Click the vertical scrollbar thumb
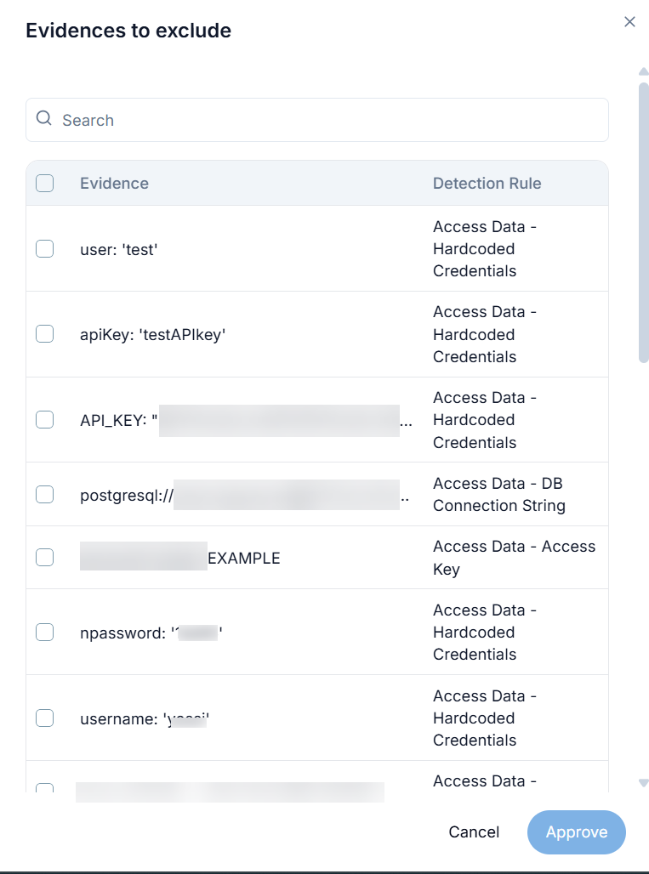649x874 pixels. 644,221
